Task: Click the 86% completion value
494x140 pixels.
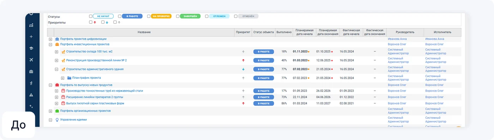Action: point(284,103)
